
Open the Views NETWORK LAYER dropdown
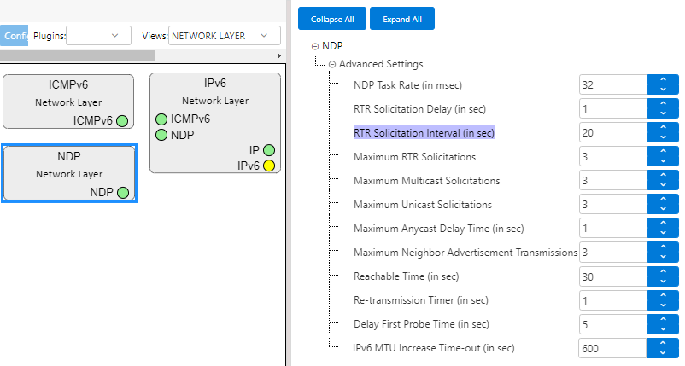pyautogui.click(x=224, y=36)
